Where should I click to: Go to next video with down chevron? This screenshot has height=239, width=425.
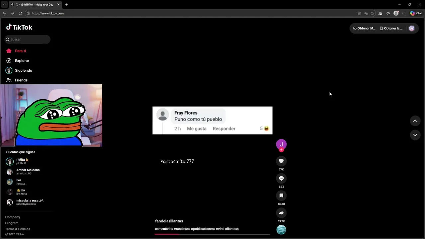click(x=415, y=135)
